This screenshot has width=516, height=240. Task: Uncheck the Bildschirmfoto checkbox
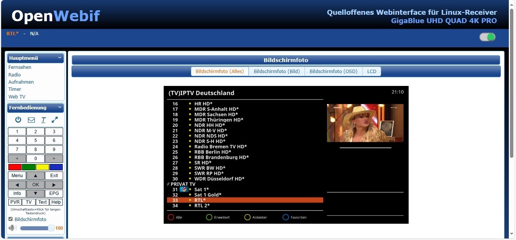(x=11, y=219)
